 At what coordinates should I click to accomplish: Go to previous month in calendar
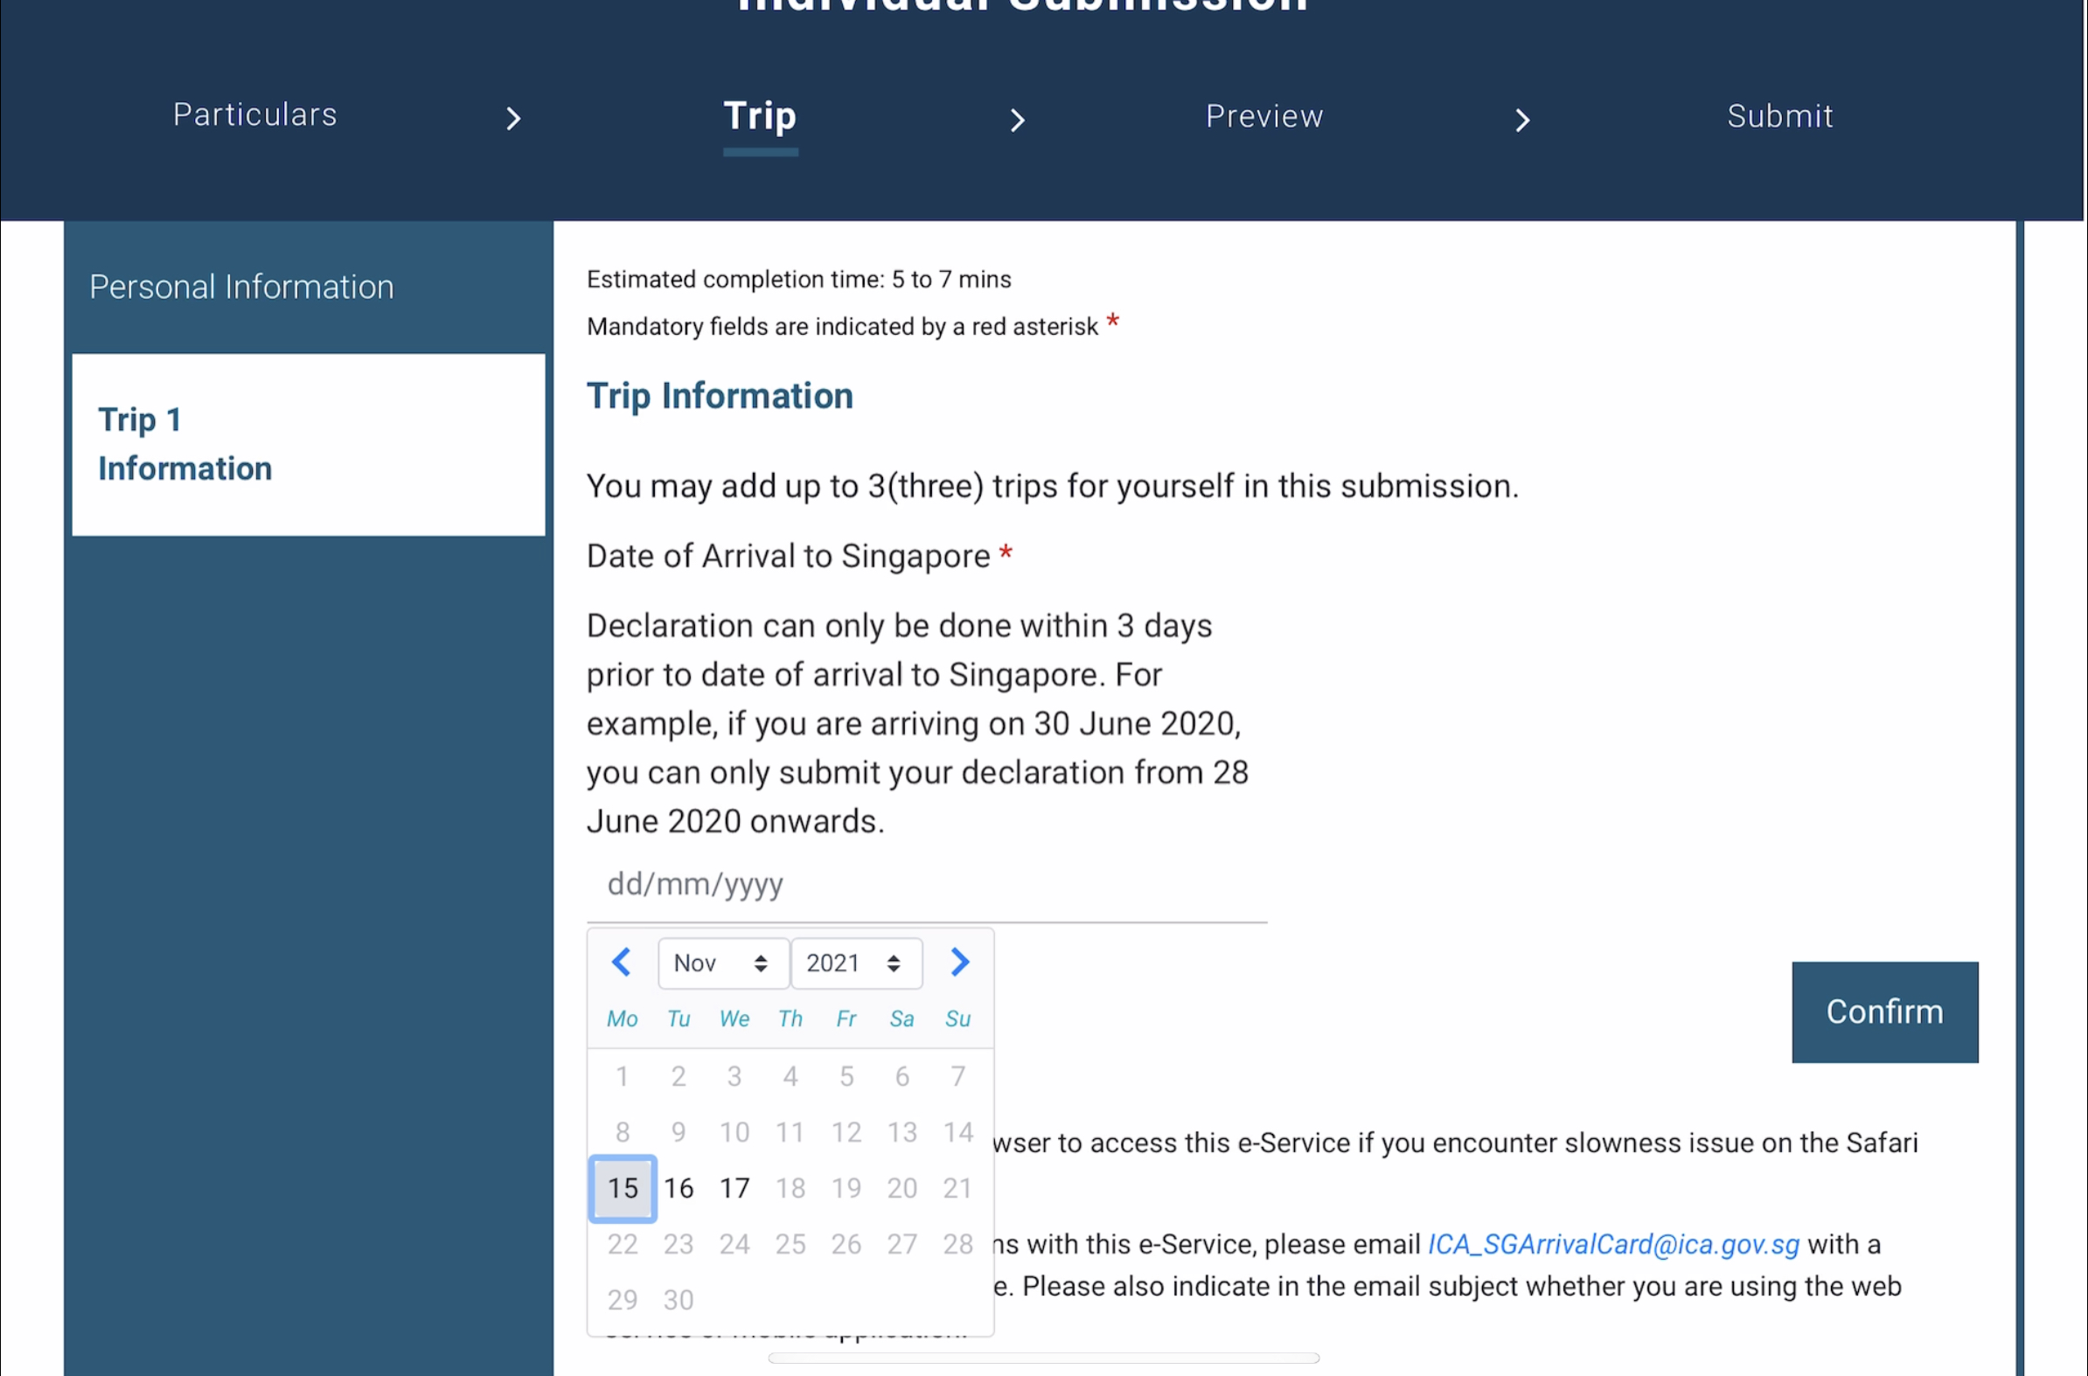click(x=622, y=963)
